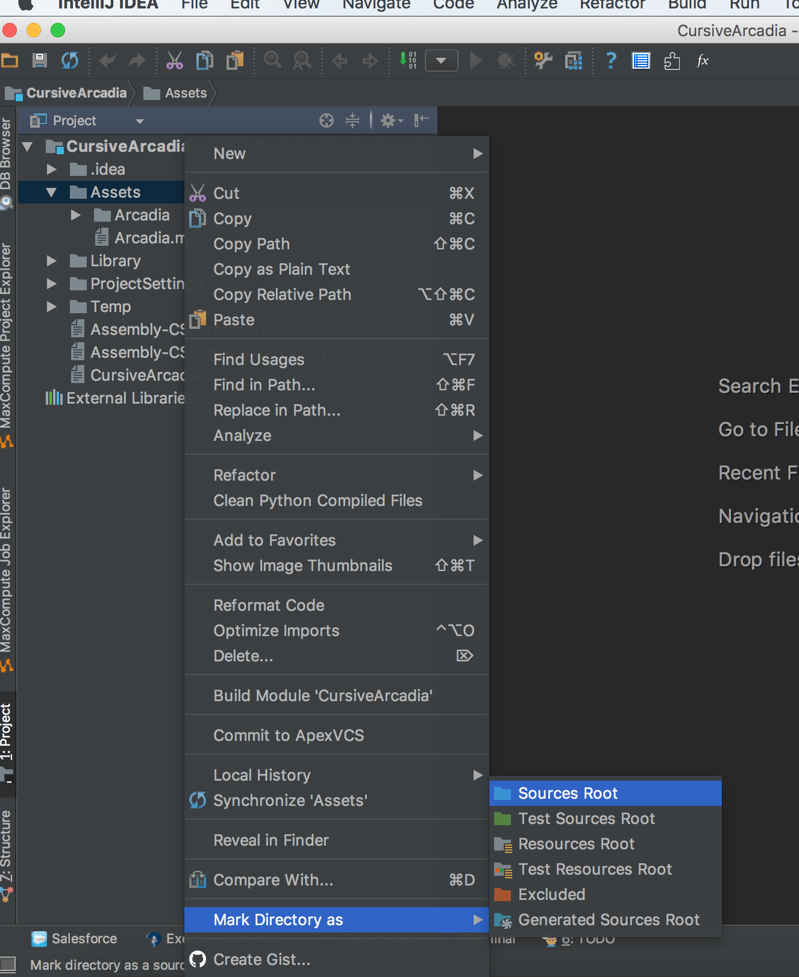Open the run configuration dropdown
Image resolution: width=799 pixels, height=977 pixels.
click(442, 61)
